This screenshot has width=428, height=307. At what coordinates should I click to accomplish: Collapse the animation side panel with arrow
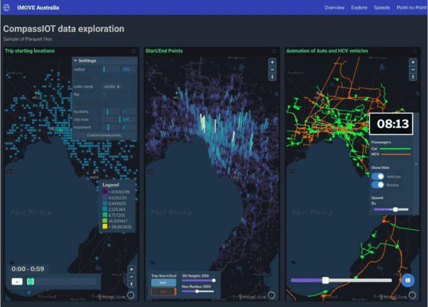click(415, 164)
